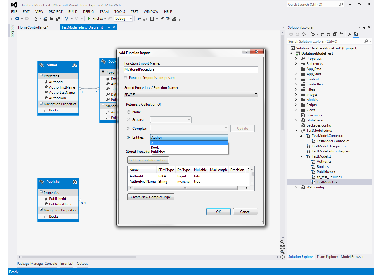Start debugging with the green Firefox play icon

(89, 18)
